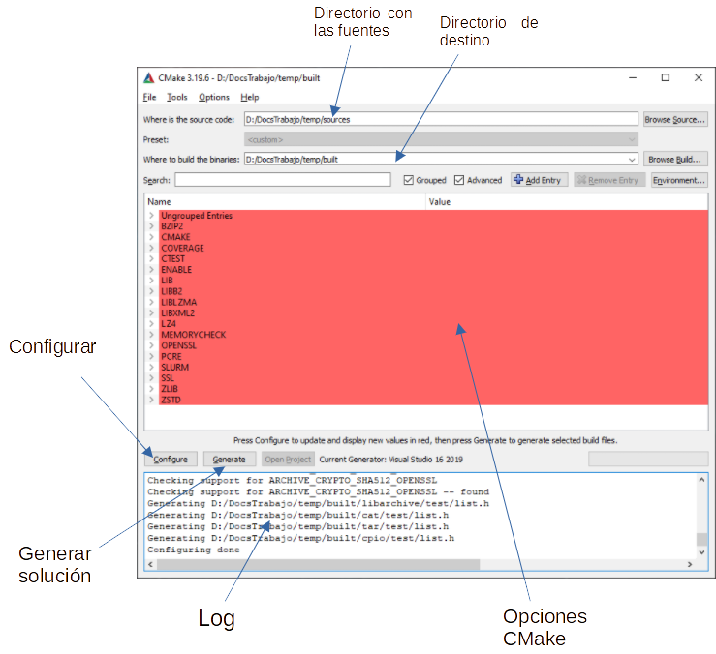Expand the LIBXML2 group
This screenshot has height=654, width=716.
pyautogui.click(x=151, y=312)
